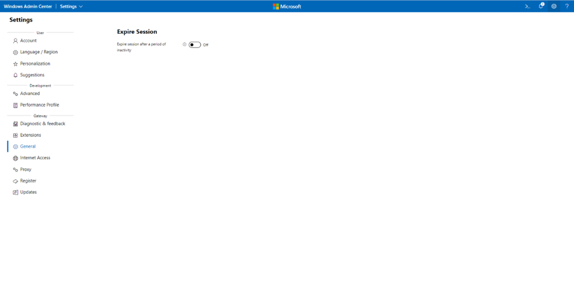Click the info icon beside Expire session
The height and width of the screenshot is (286, 574).
(184, 45)
